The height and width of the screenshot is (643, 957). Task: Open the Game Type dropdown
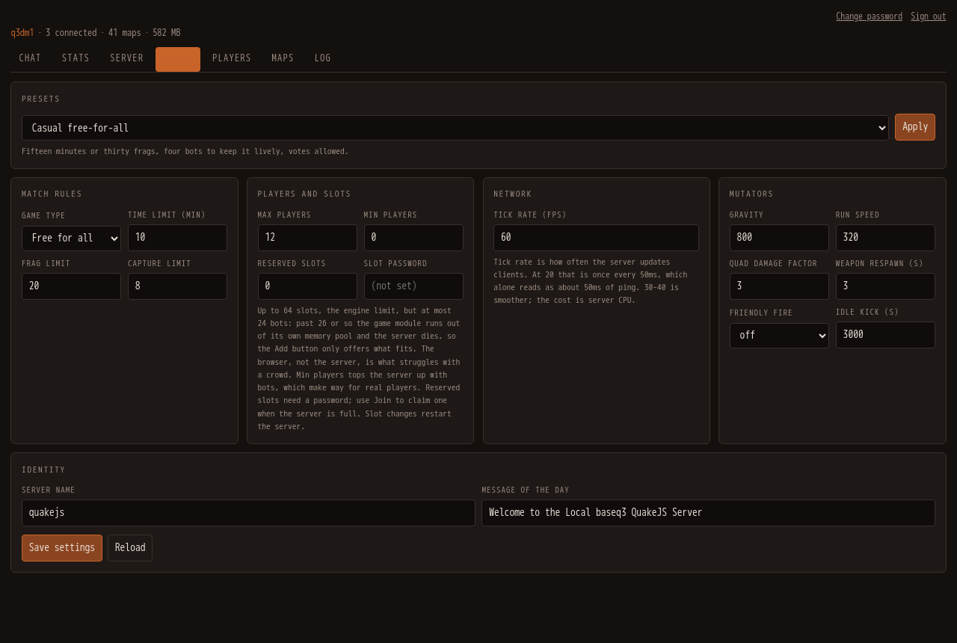point(71,239)
